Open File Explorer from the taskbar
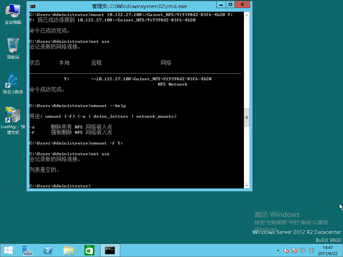Viewport: 343px width, 257px height. pos(69,250)
